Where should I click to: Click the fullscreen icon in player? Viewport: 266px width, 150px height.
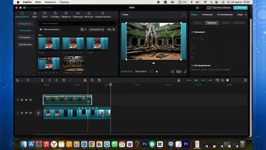click(185, 72)
